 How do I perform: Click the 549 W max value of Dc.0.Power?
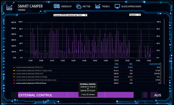pos(116,83)
